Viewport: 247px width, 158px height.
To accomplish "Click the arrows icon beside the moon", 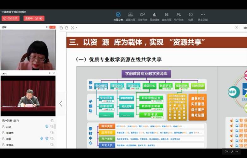I will coord(237,151).
